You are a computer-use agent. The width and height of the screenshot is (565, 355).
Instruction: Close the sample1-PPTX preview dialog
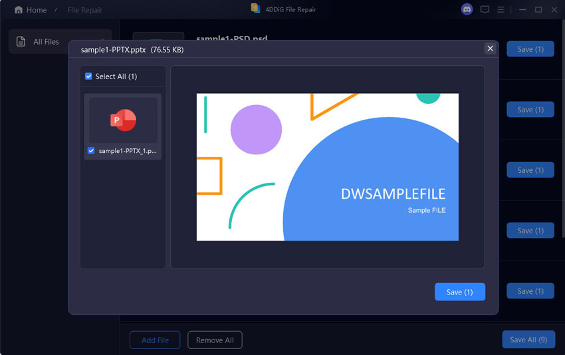pyautogui.click(x=490, y=49)
